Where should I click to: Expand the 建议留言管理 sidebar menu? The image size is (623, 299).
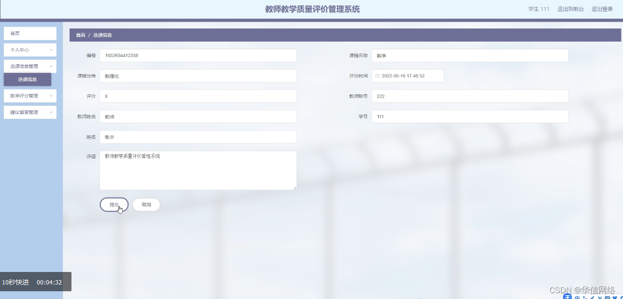tap(30, 112)
